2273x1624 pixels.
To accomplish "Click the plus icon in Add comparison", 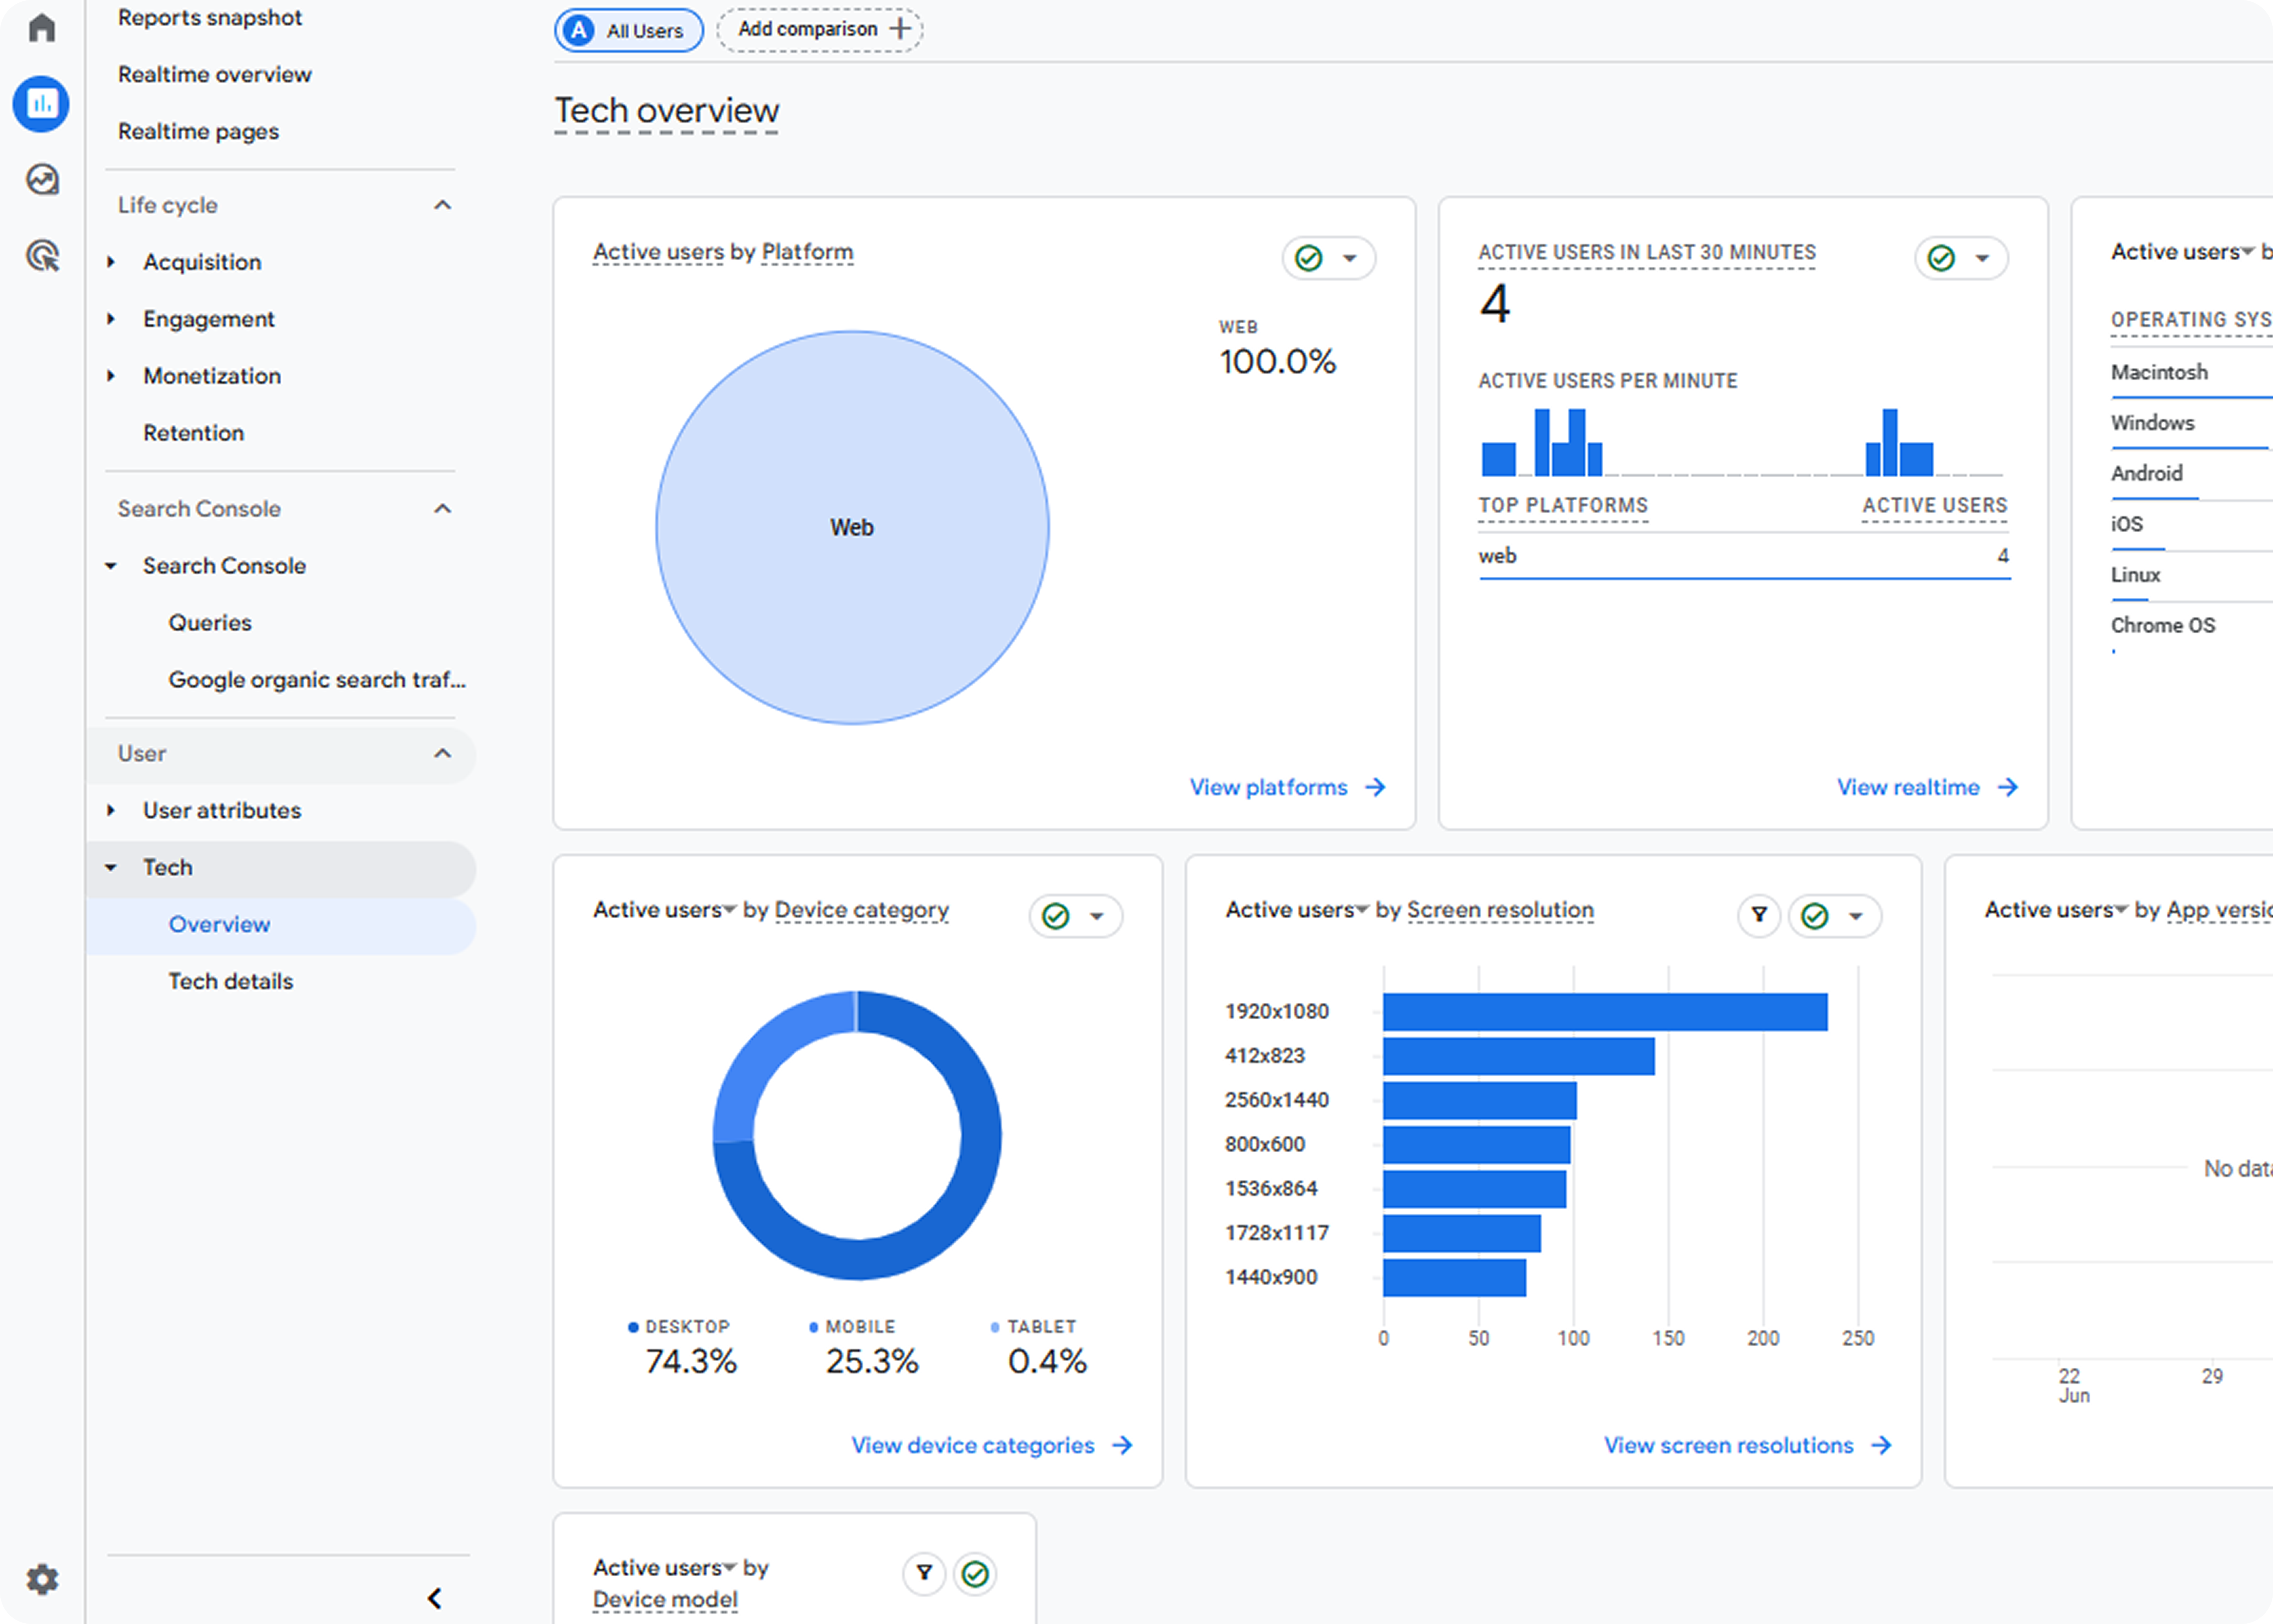I will [900, 29].
